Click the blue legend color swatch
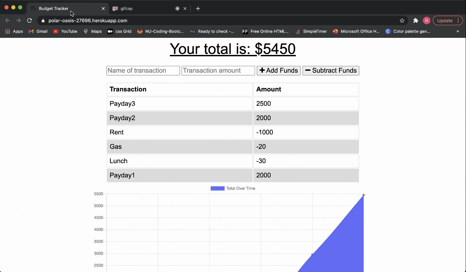 (x=217, y=188)
